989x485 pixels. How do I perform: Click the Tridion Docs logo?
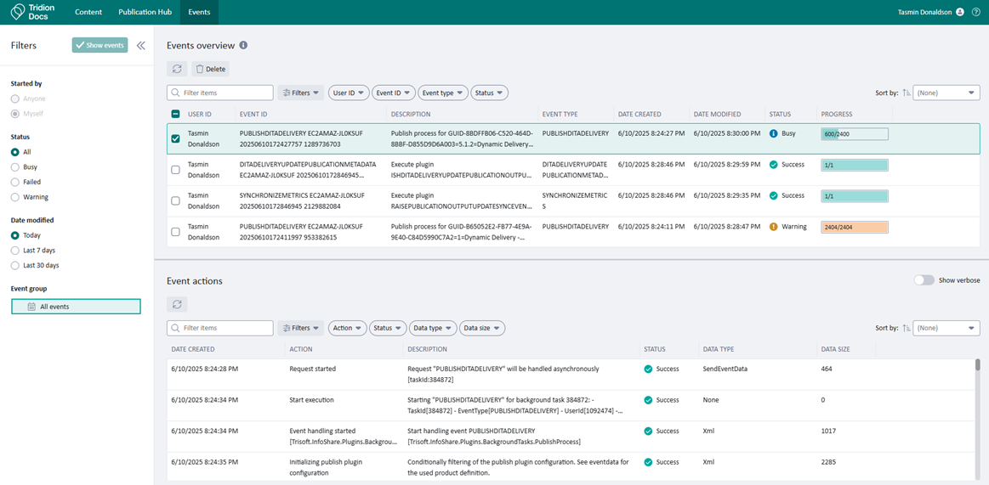pos(32,12)
